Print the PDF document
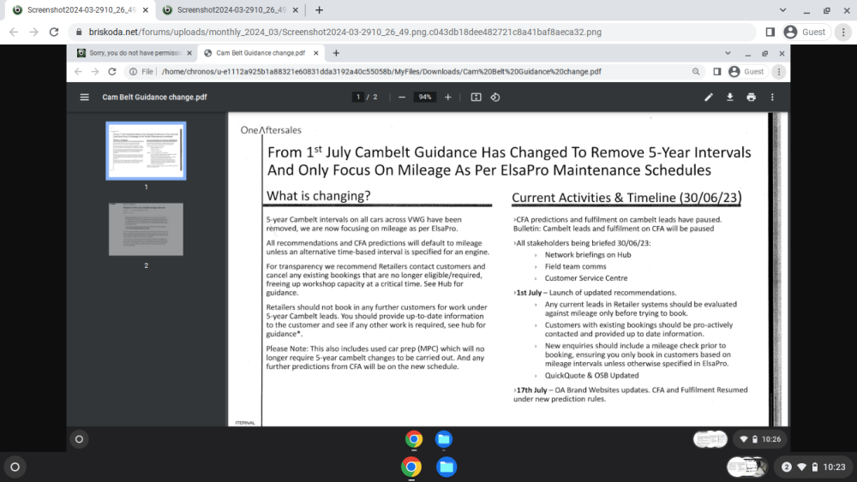 pos(751,97)
